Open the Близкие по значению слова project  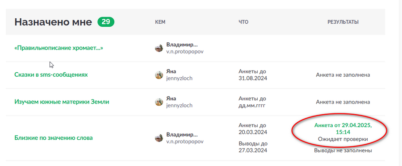[x=54, y=138]
